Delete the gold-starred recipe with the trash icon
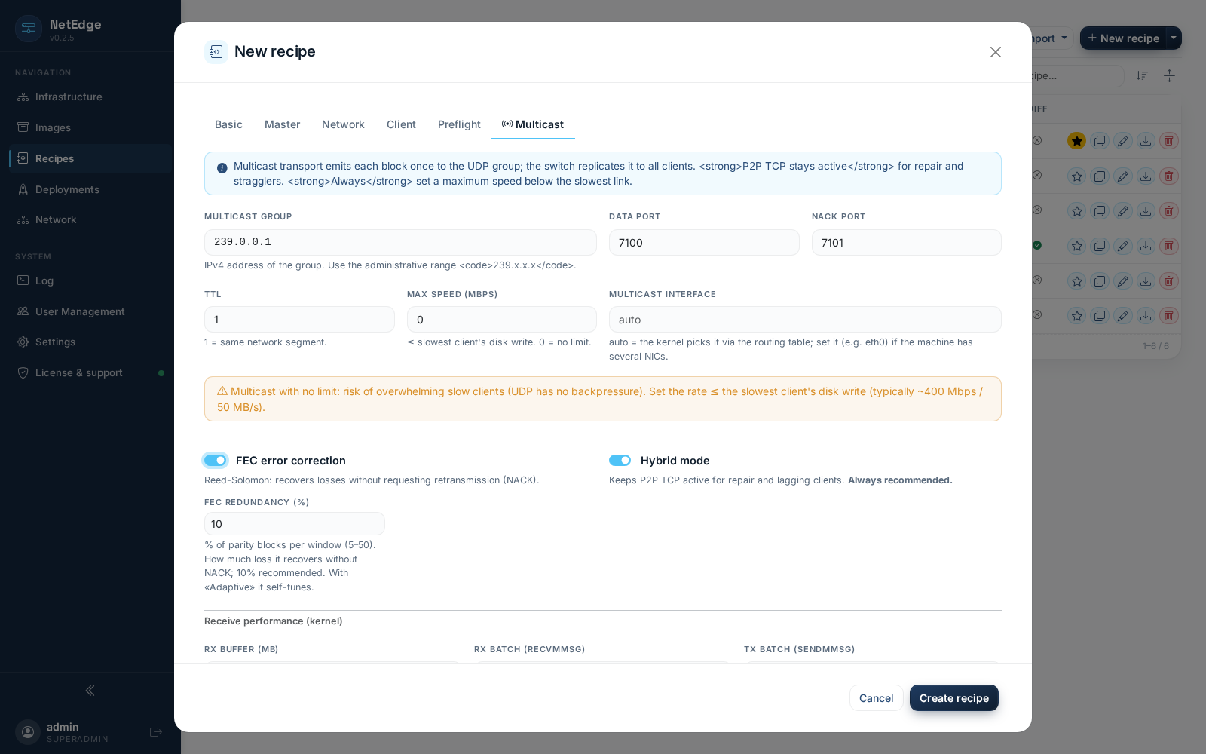 click(1169, 141)
